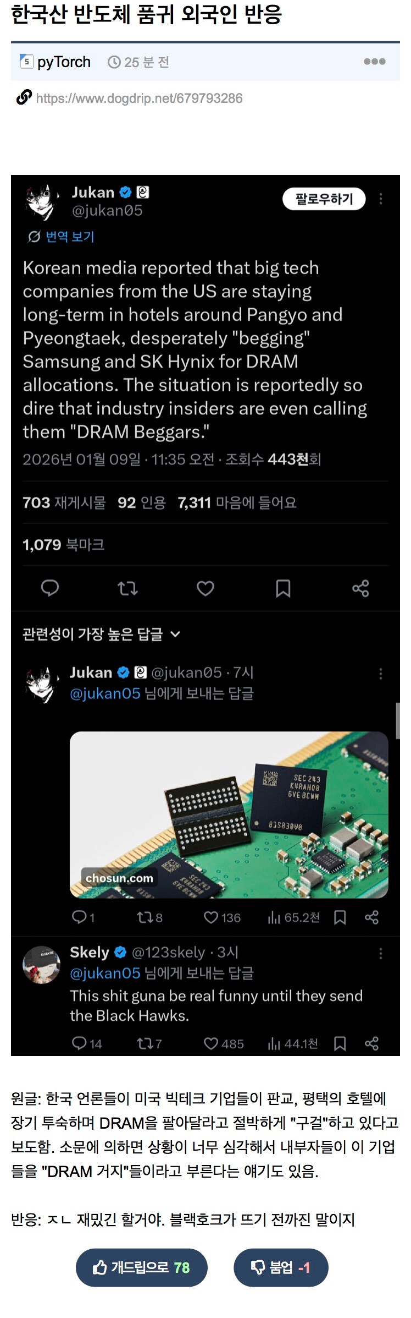Click the 92 인용 quotes count
This screenshot has height=1318, width=411.
pos(142,502)
